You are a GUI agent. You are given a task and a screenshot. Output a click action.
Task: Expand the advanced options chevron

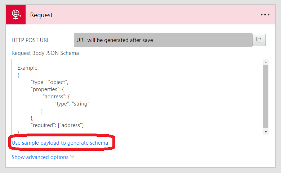[x=72, y=157]
